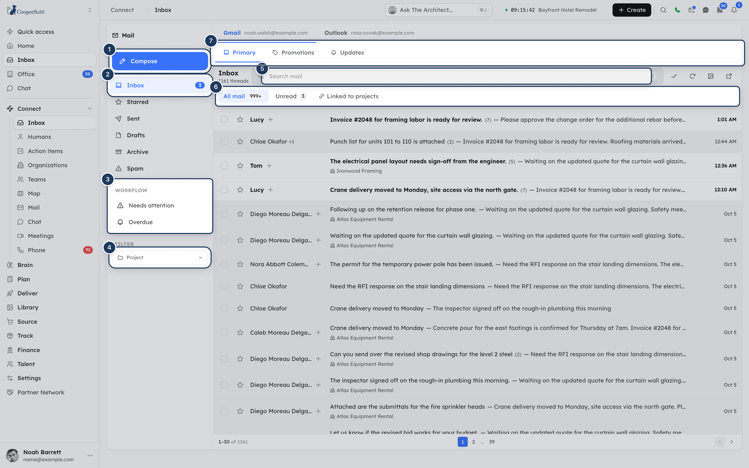
Task: Open Needs attention workflow view
Action: (x=160, y=205)
